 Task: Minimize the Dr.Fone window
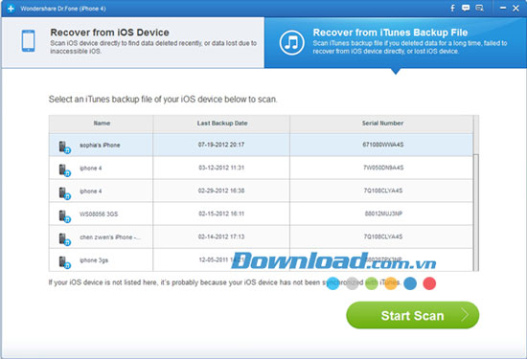(503, 8)
